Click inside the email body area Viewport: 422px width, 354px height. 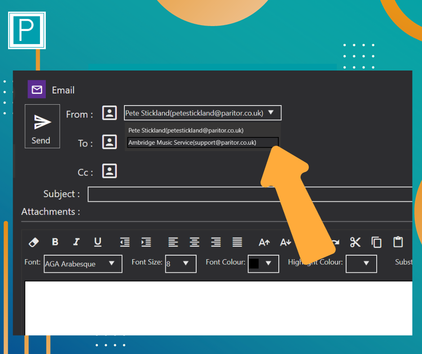point(219,308)
